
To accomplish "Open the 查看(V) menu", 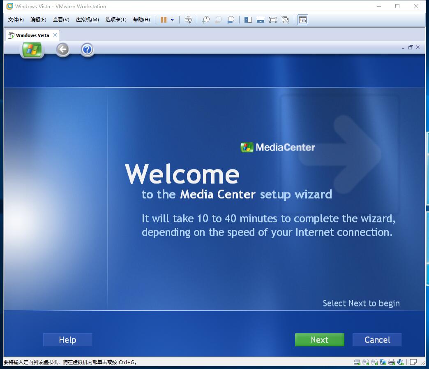I will pos(61,20).
